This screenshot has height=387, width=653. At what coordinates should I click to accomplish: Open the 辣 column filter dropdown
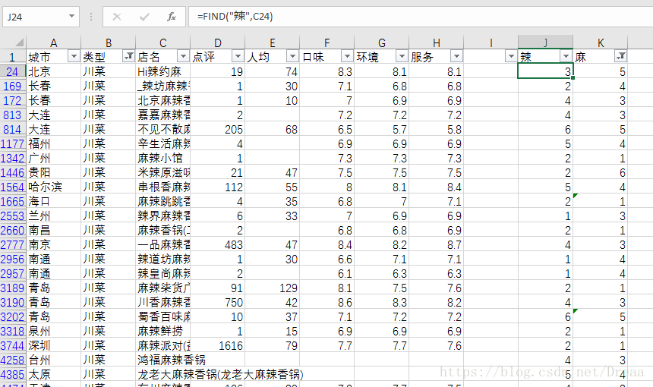[566, 56]
